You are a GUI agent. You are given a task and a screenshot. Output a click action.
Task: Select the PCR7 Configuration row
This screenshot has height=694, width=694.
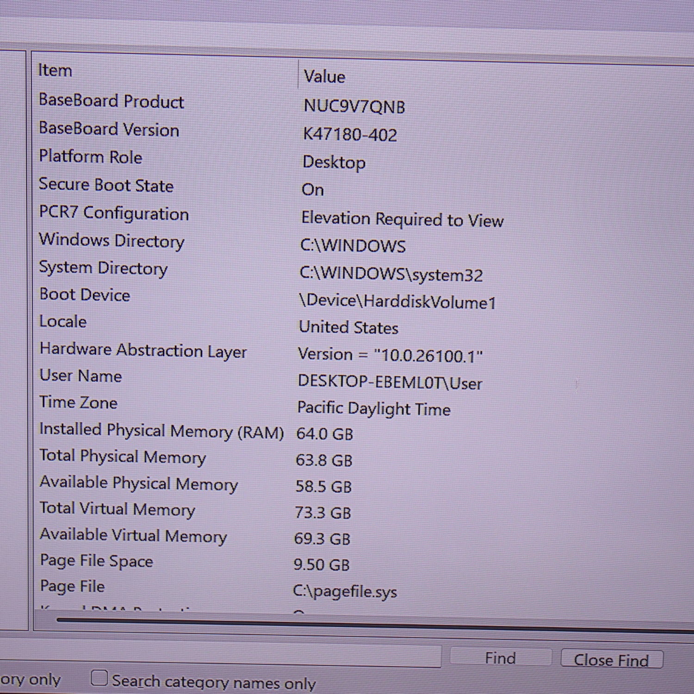coord(114,213)
